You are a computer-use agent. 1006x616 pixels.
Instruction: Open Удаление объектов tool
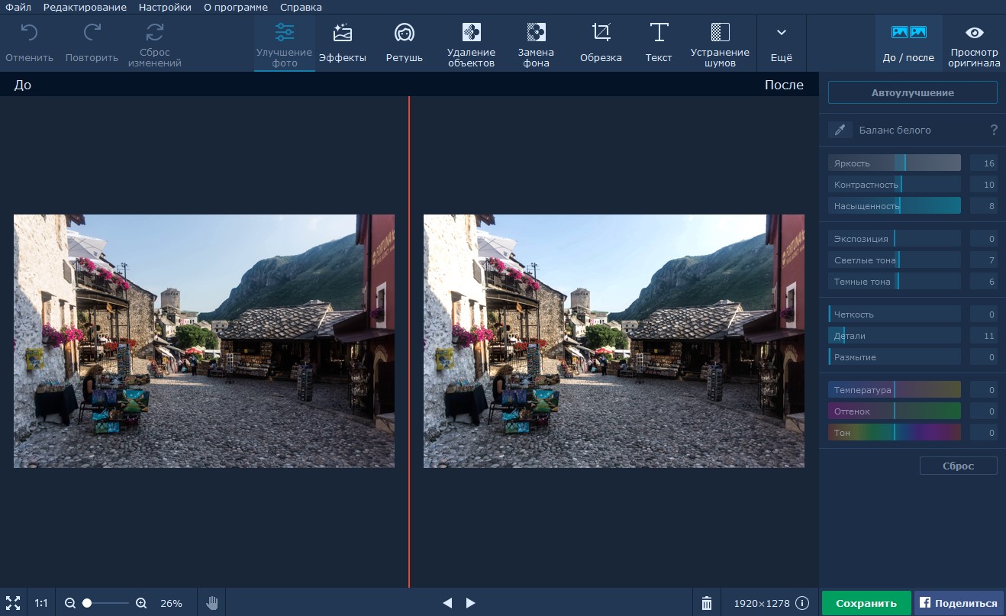472,45
